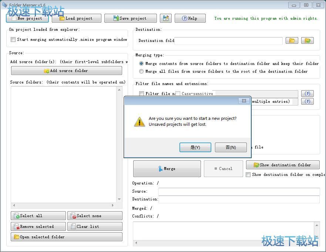This screenshot has width=326, height=252.
Task: Click Clear list button
Action: [x=95, y=226]
